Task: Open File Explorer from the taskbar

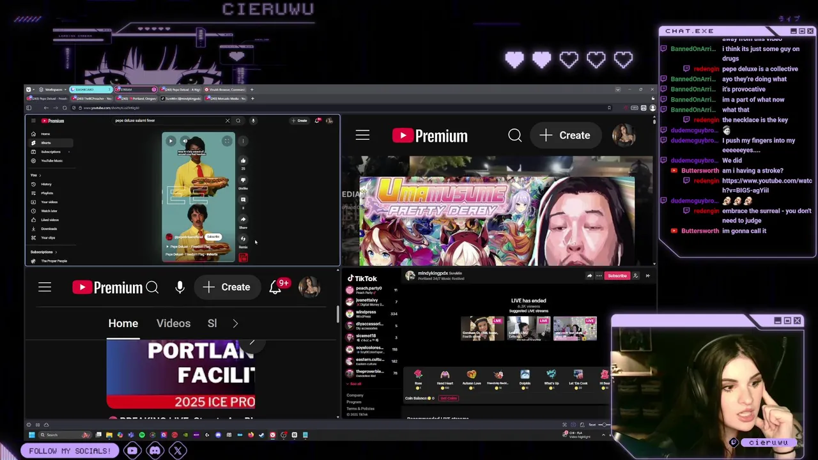Action: pyautogui.click(x=109, y=435)
